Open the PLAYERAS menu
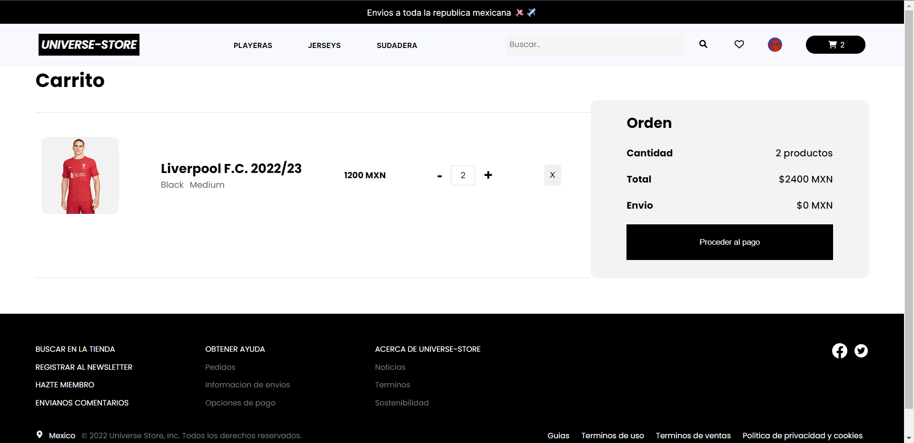This screenshot has width=914, height=443. pos(253,45)
